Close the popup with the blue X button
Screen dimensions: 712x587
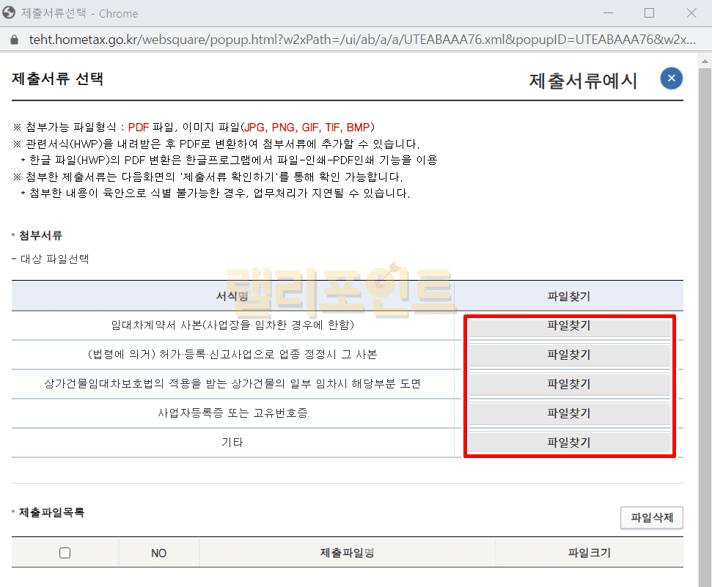671,79
